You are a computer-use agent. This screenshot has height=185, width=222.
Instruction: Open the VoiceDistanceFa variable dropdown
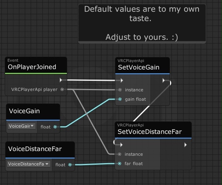(x=29, y=164)
